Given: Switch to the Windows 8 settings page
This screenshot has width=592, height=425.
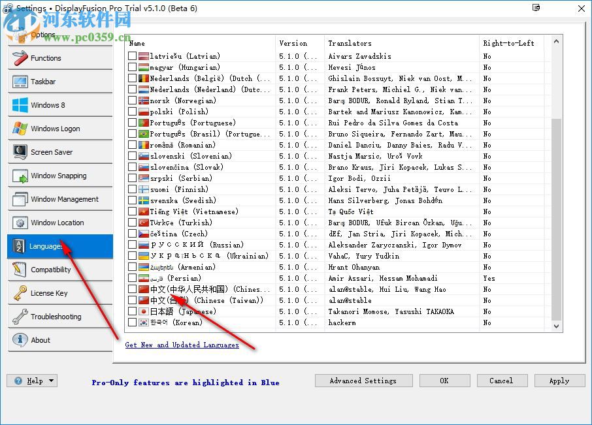Looking at the screenshot, I should click(60, 105).
